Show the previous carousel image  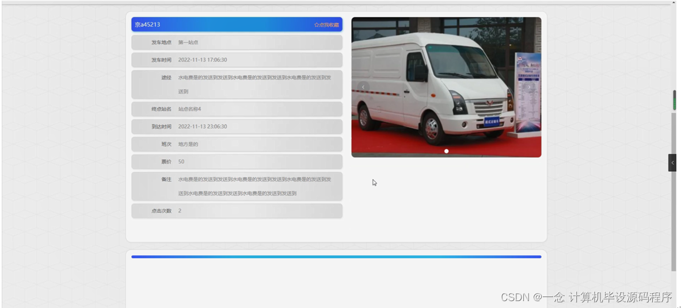[x=363, y=87]
